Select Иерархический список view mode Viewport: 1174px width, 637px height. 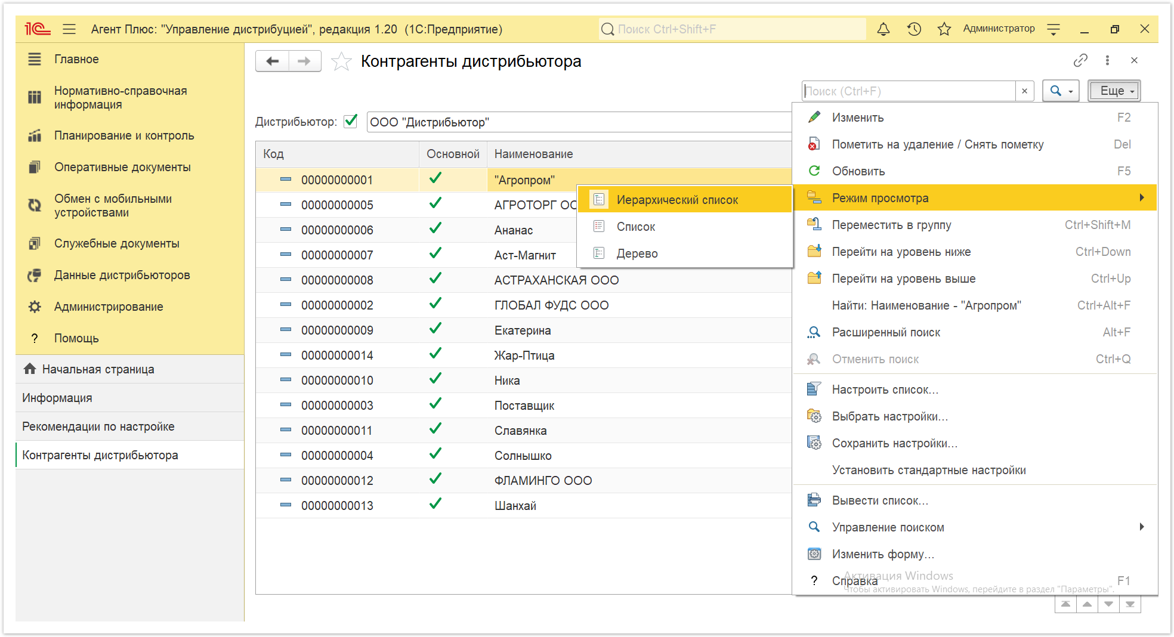(684, 200)
